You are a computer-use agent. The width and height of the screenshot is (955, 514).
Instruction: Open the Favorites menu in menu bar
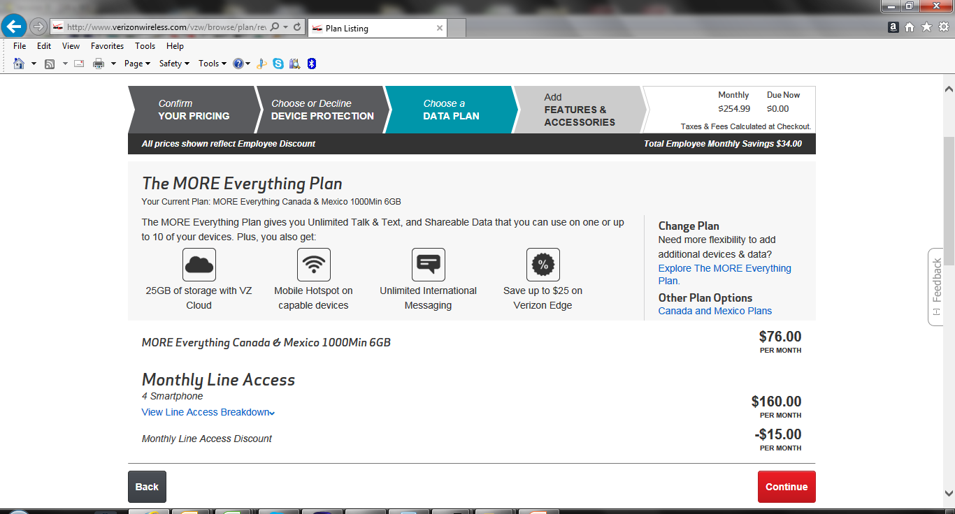pyautogui.click(x=107, y=46)
